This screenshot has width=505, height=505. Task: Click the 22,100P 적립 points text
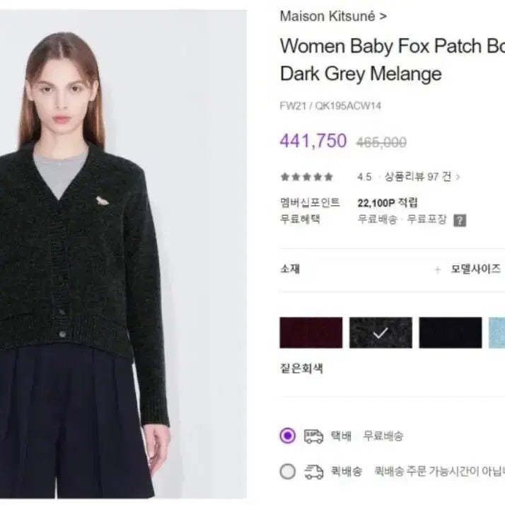click(388, 203)
